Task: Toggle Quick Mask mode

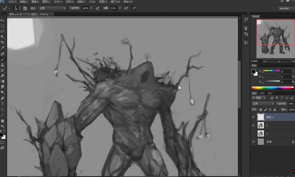Action: click(2, 142)
